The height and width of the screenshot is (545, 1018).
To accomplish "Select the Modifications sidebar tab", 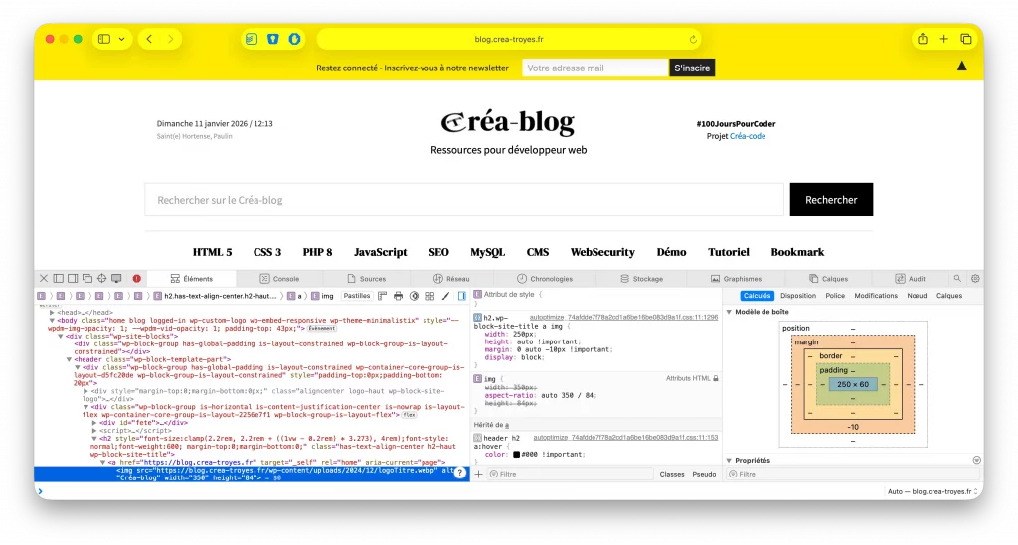I will [875, 296].
